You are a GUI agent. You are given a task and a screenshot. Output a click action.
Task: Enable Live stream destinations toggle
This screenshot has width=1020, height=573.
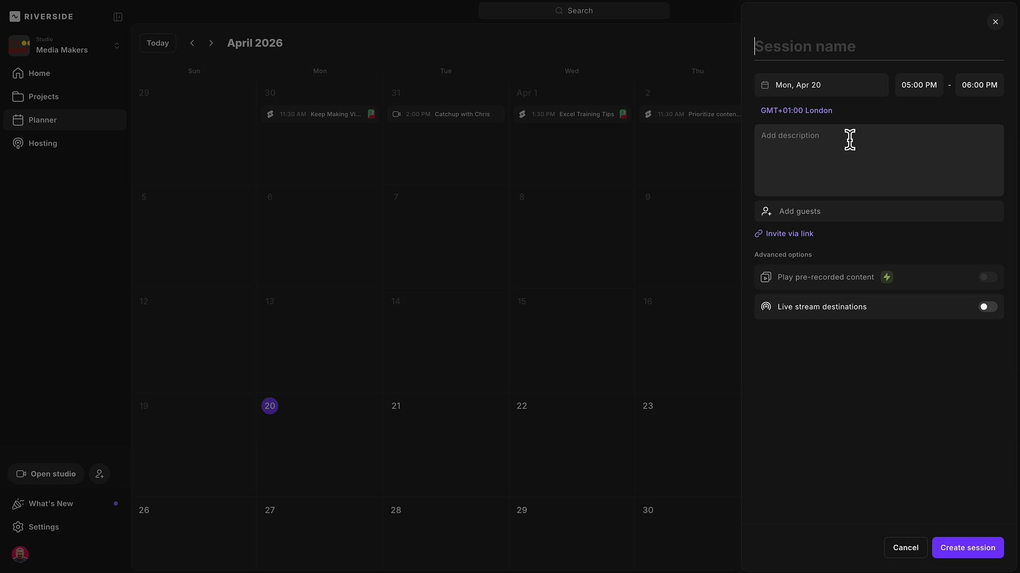tap(987, 307)
